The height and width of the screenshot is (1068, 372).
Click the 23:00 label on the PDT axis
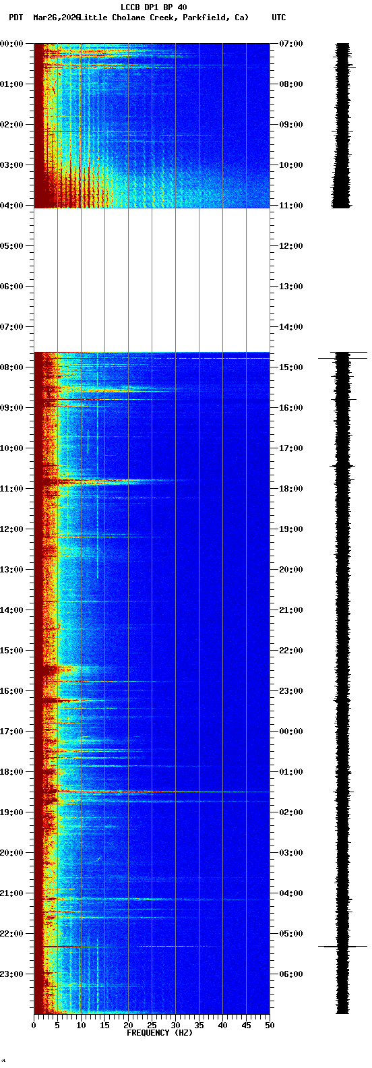(x=12, y=974)
